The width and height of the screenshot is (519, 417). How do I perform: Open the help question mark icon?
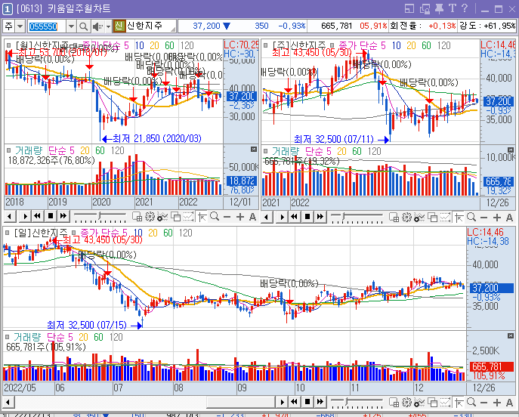tap(465, 8)
